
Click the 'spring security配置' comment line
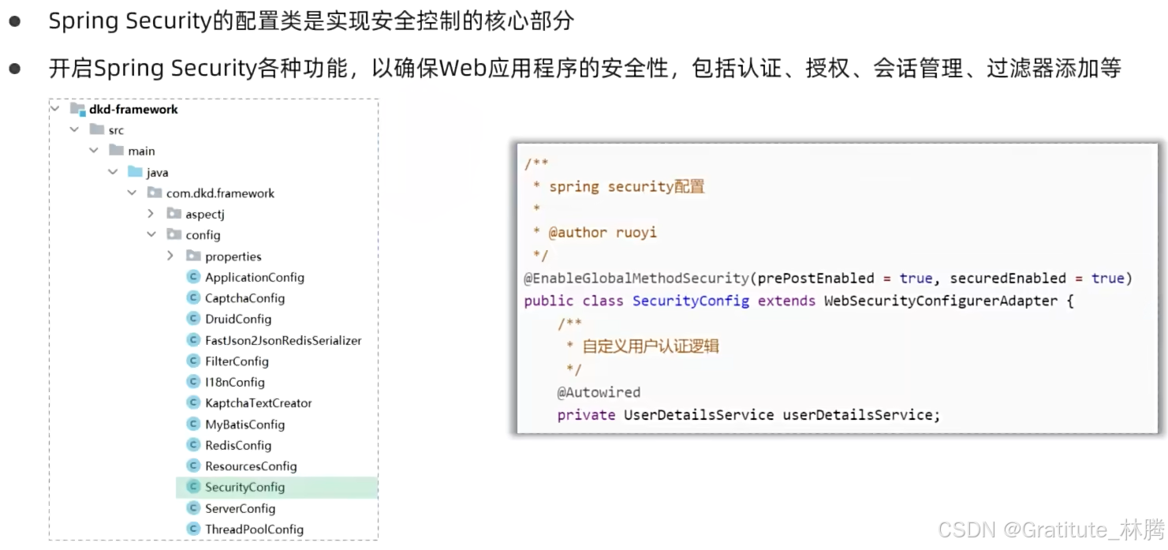point(626,187)
